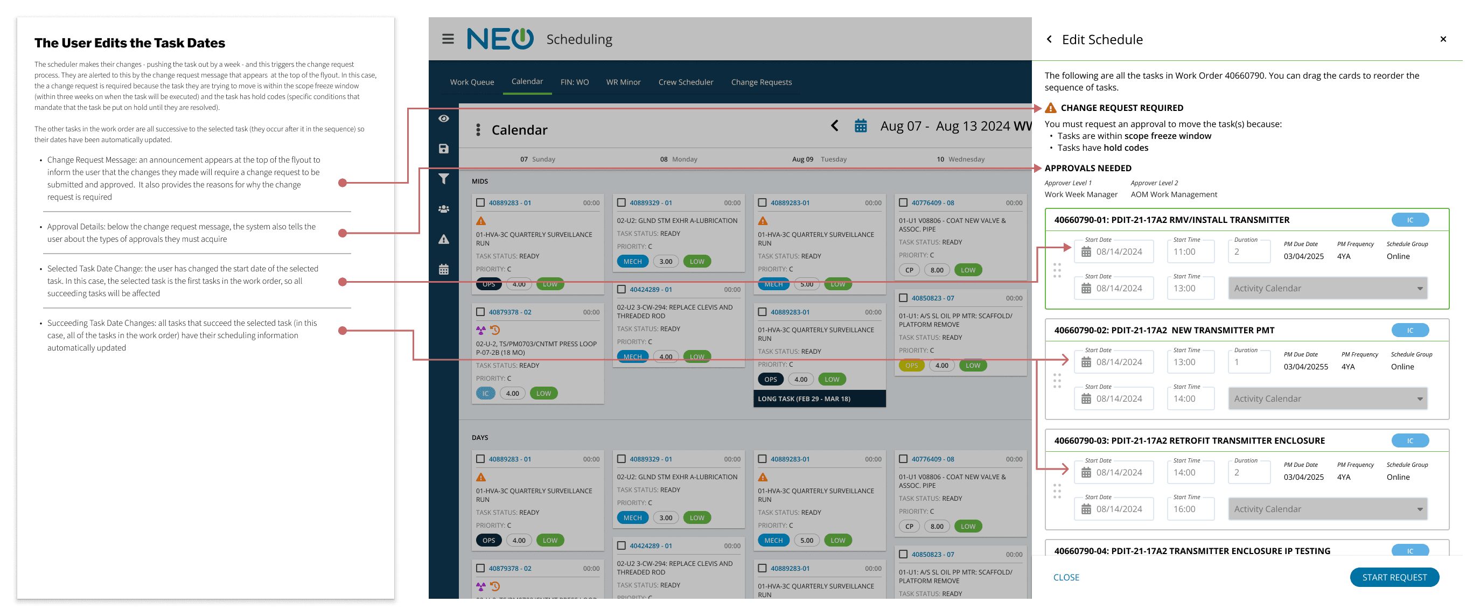Image resolution: width=1480 pixels, height=616 pixels.
Task: Click the CLOSE link in the flyout
Action: [x=1066, y=577]
